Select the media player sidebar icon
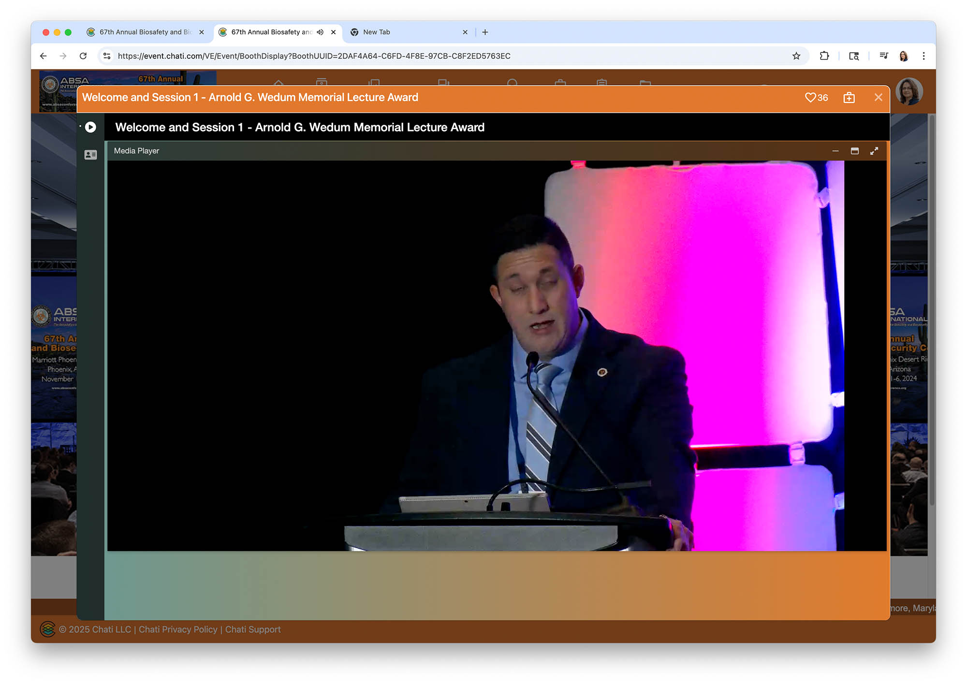967x684 pixels. (x=90, y=127)
